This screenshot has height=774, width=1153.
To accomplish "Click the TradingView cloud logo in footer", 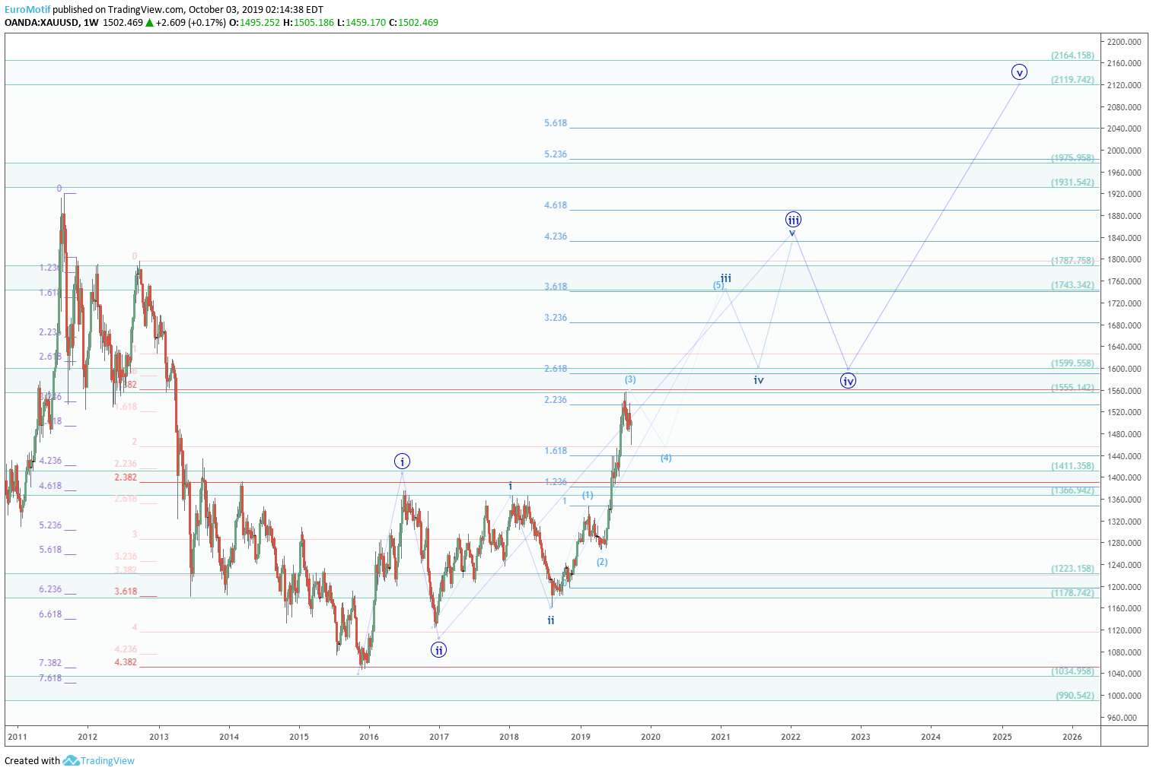I will (x=71, y=760).
